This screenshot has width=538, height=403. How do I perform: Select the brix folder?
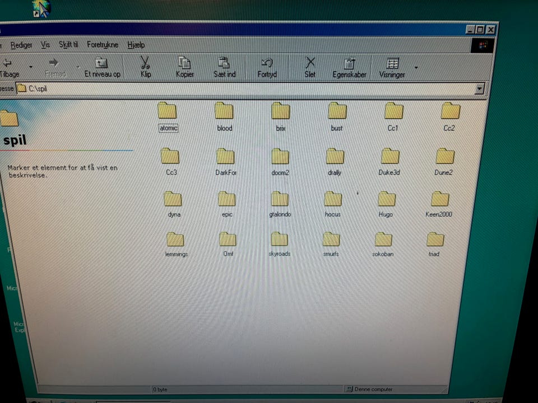(x=280, y=117)
